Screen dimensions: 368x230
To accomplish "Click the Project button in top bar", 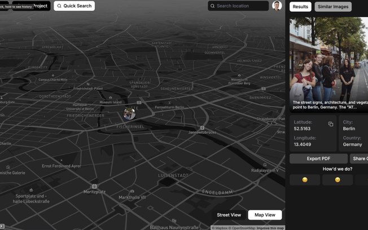I will [x=40, y=6].
